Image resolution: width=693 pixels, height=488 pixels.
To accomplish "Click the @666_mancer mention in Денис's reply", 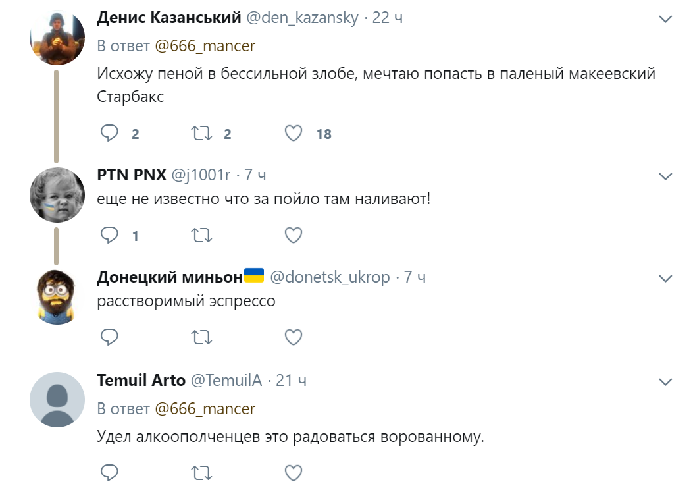I will pos(205,46).
